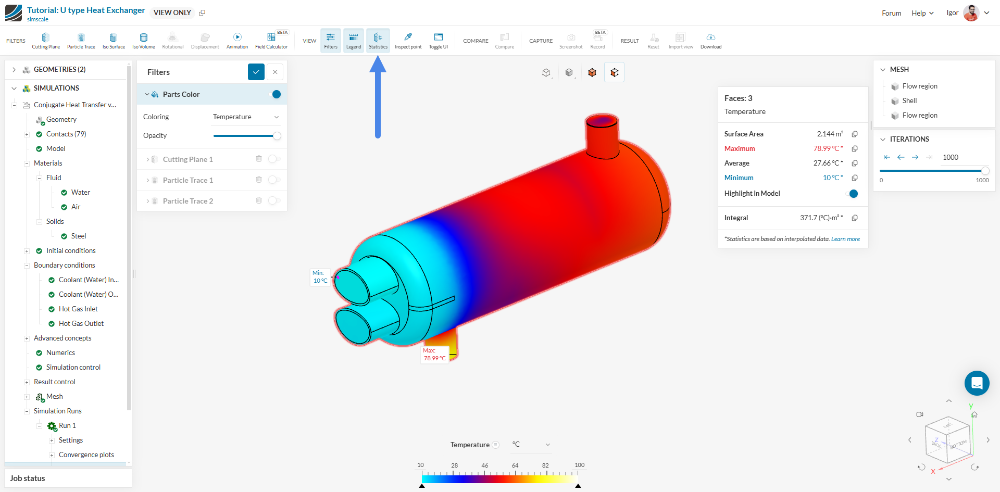Activate the Inspect point tool
The image size is (1000, 492).
(x=408, y=41)
